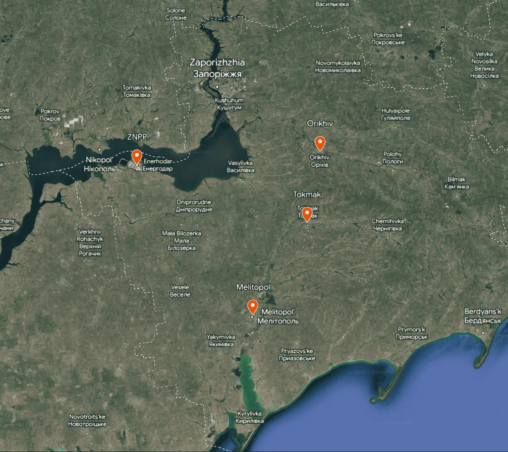Click the ZNPP label on the map
The width and height of the screenshot is (508, 452).
click(138, 136)
